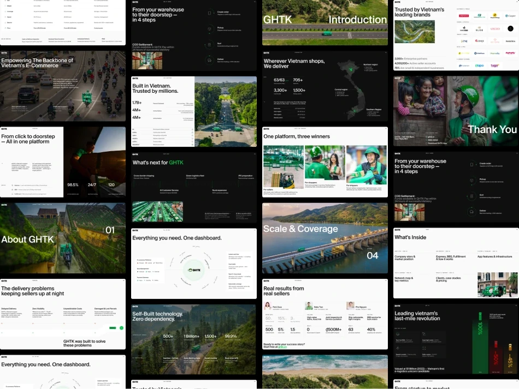Image resolution: width=519 pixels, height=389 pixels.
Task: Click '2,000+ Enterprise partners' text
Action: pyautogui.click(x=411, y=59)
